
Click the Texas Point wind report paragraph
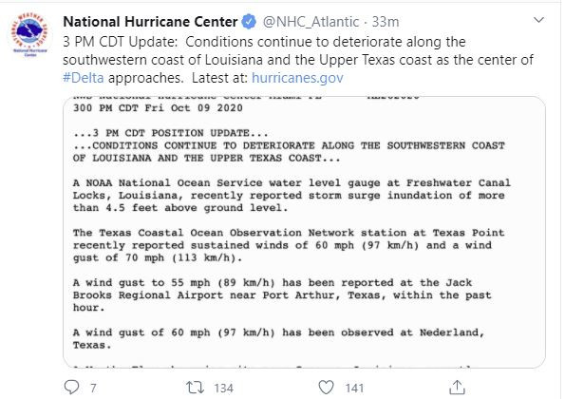click(x=289, y=245)
